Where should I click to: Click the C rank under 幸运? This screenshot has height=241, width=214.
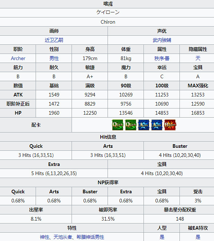click(x=162, y=76)
